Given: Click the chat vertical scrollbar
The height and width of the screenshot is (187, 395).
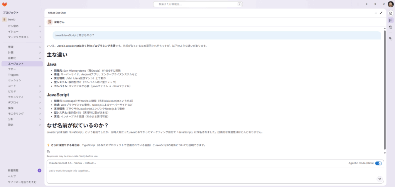Looking at the screenshot, I should pyautogui.click(x=384, y=89).
